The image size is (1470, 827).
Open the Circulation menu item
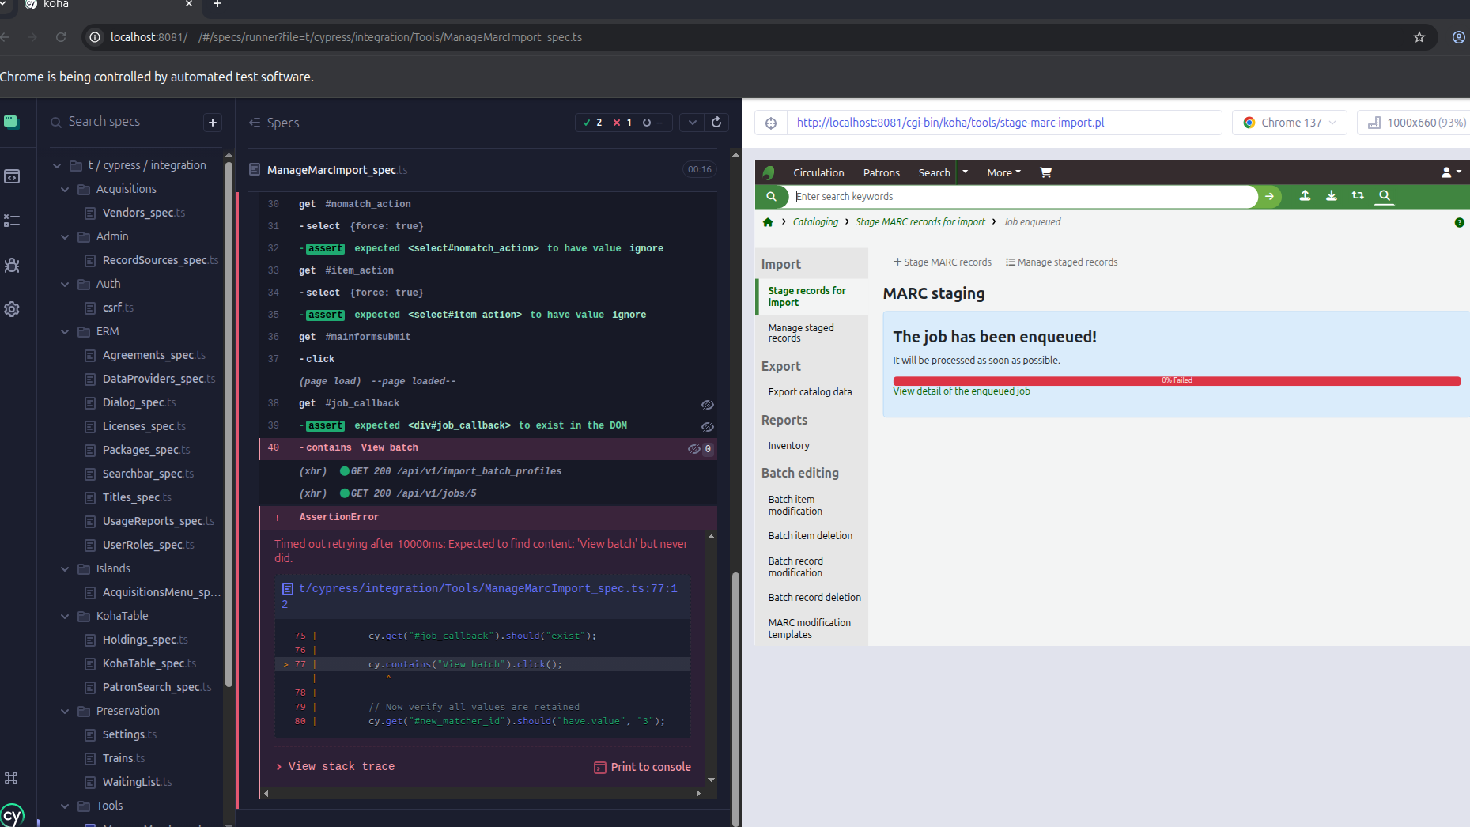[x=818, y=172]
